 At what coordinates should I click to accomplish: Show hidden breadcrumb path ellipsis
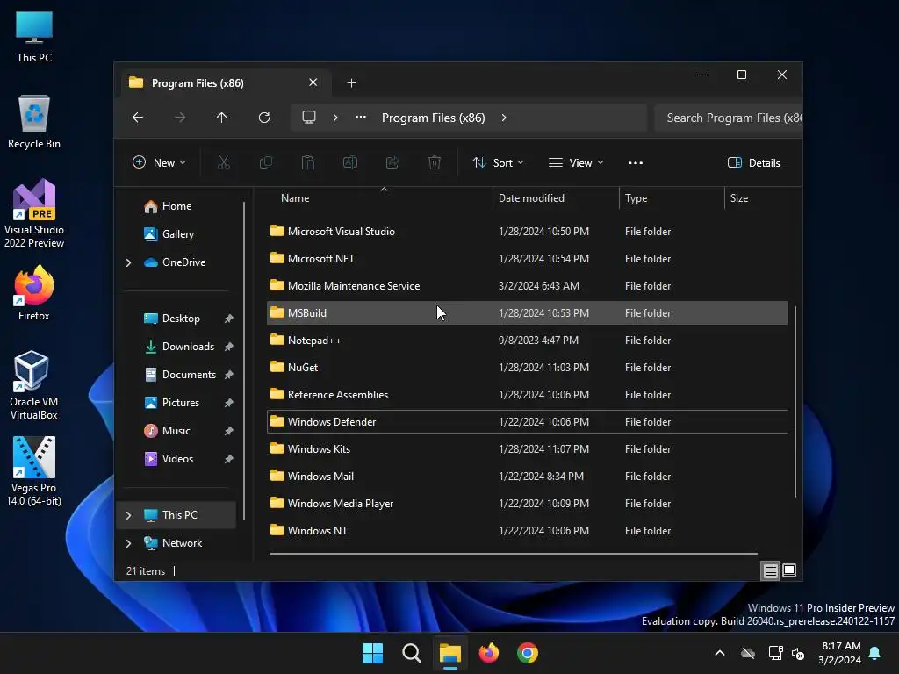[361, 117]
